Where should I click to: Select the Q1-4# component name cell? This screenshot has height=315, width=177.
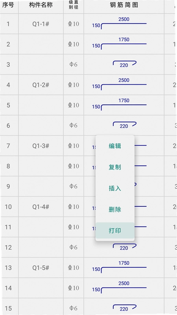[x=41, y=207]
